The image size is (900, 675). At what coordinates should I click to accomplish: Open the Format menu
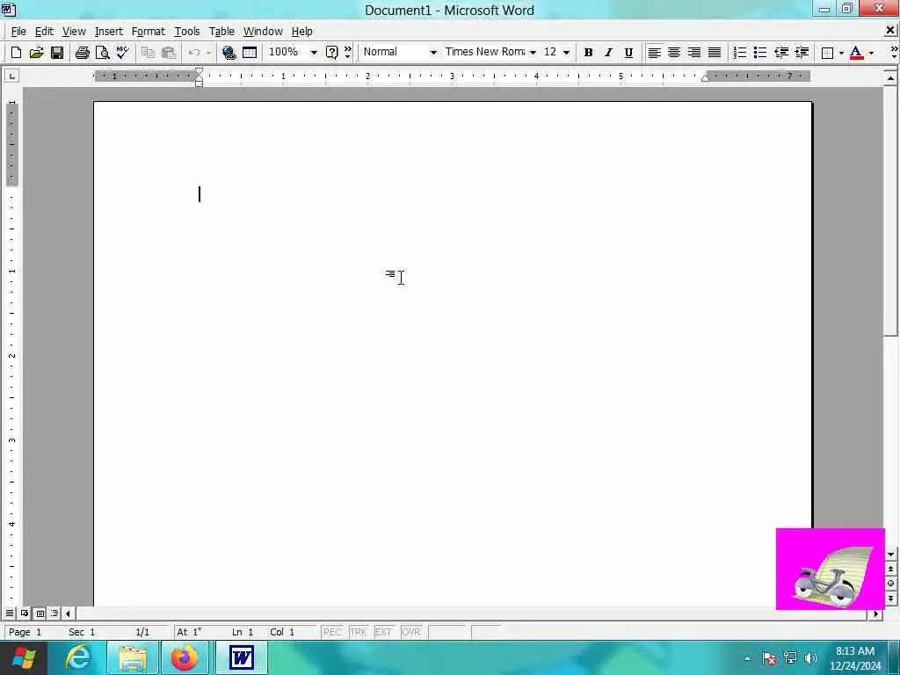tap(148, 32)
